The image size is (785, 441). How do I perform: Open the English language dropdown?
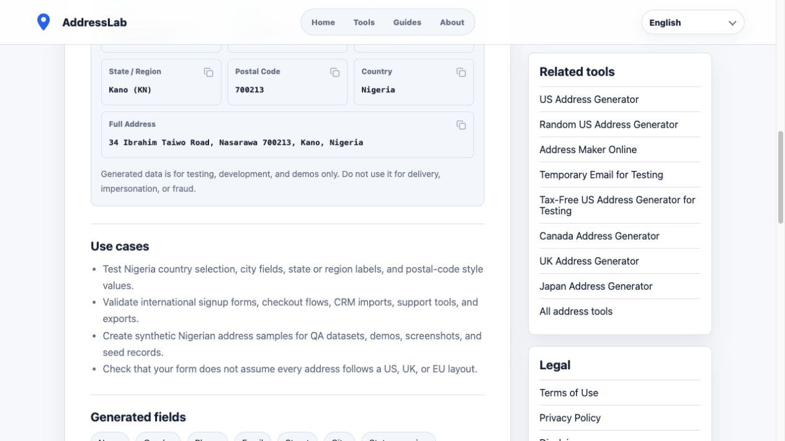click(693, 23)
